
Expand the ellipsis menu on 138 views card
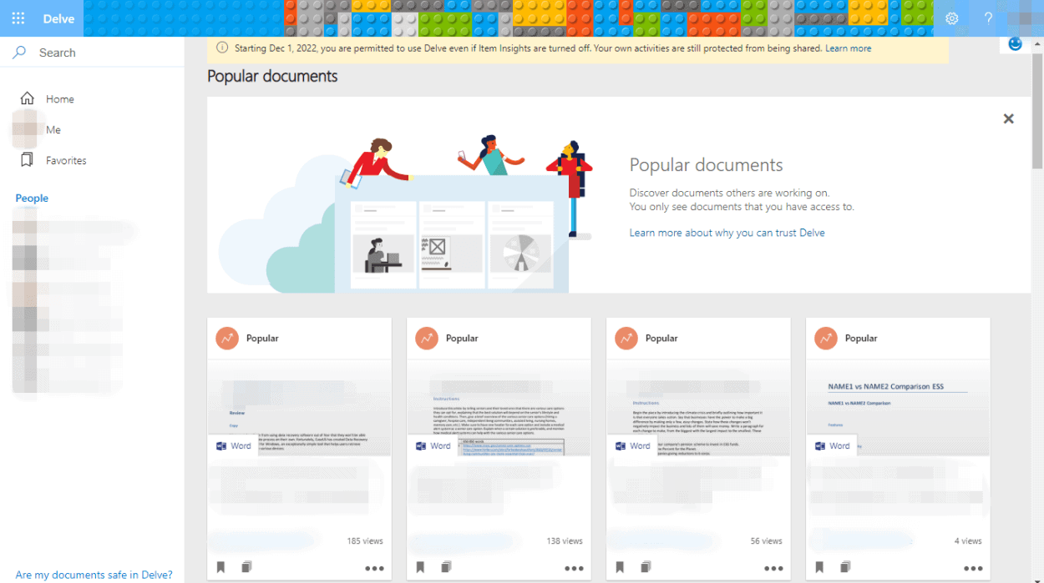click(574, 568)
